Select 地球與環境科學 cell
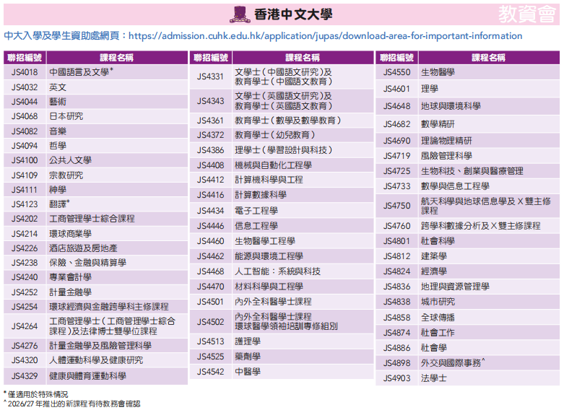The height and width of the screenshot is (410, 564). click(x=489, y=106)
